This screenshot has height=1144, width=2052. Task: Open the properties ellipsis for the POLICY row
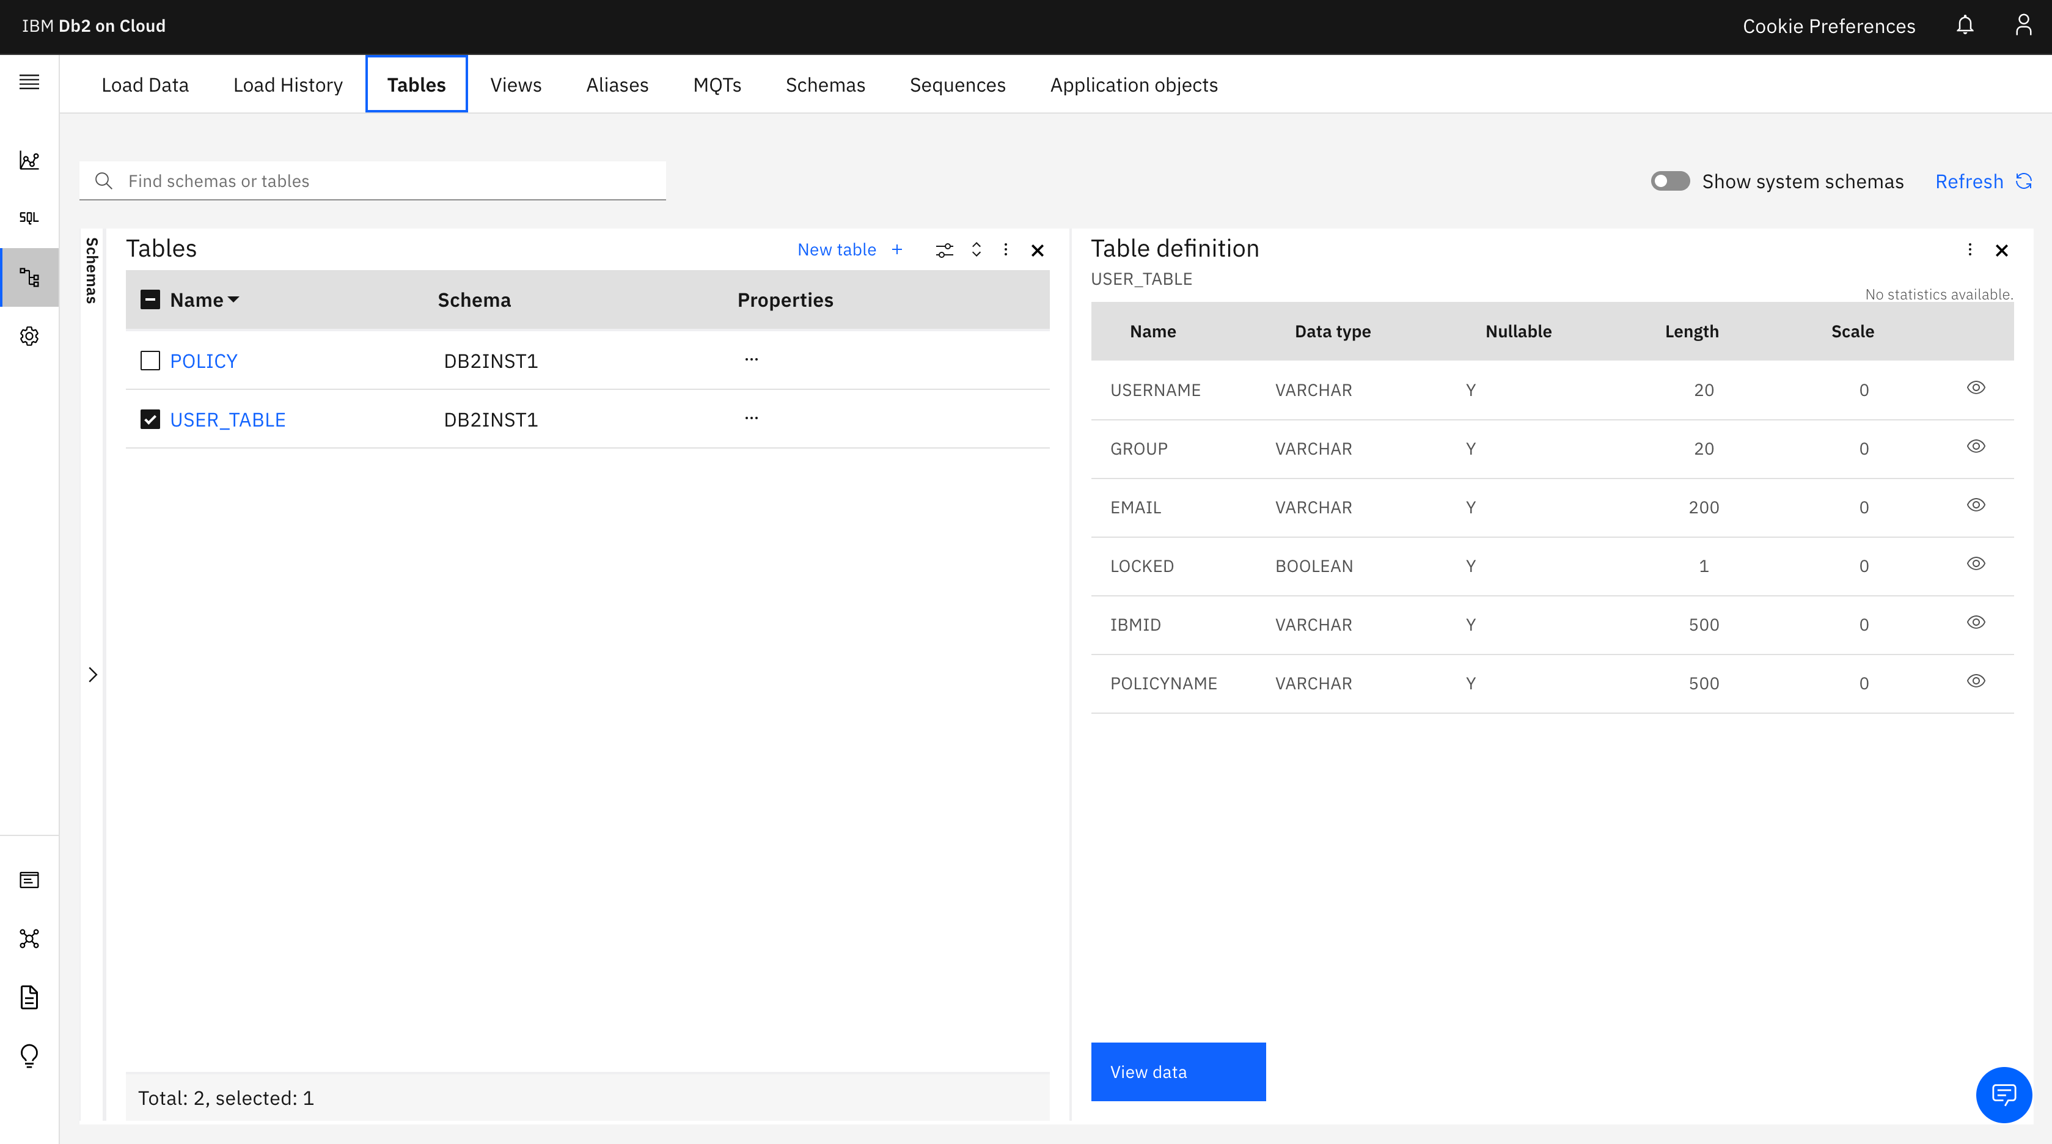coord(751,359)
